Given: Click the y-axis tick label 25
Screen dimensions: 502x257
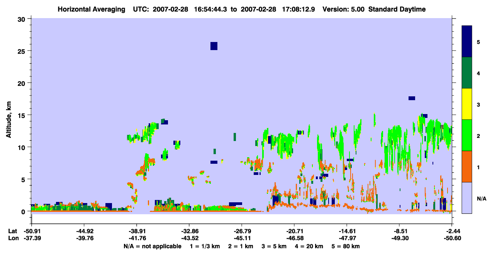Looking at the screenshot, I should (22, 51).
